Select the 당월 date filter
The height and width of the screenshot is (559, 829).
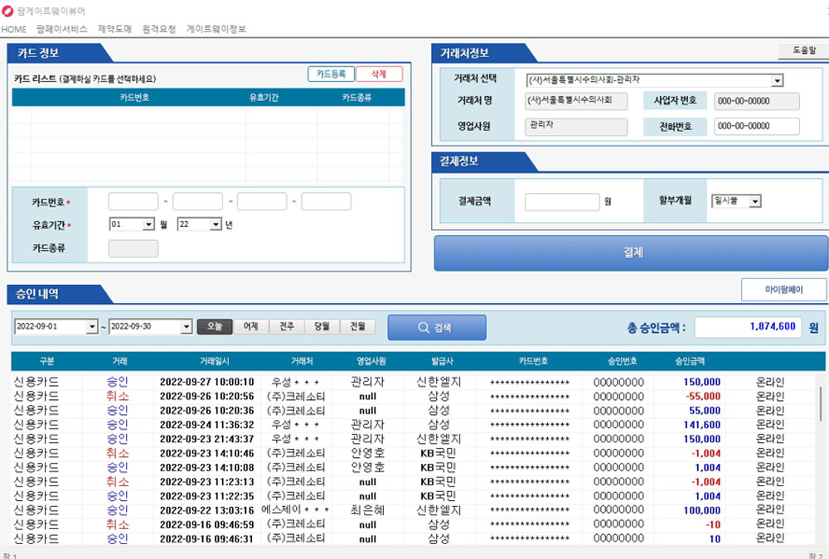tap(322, 326)
